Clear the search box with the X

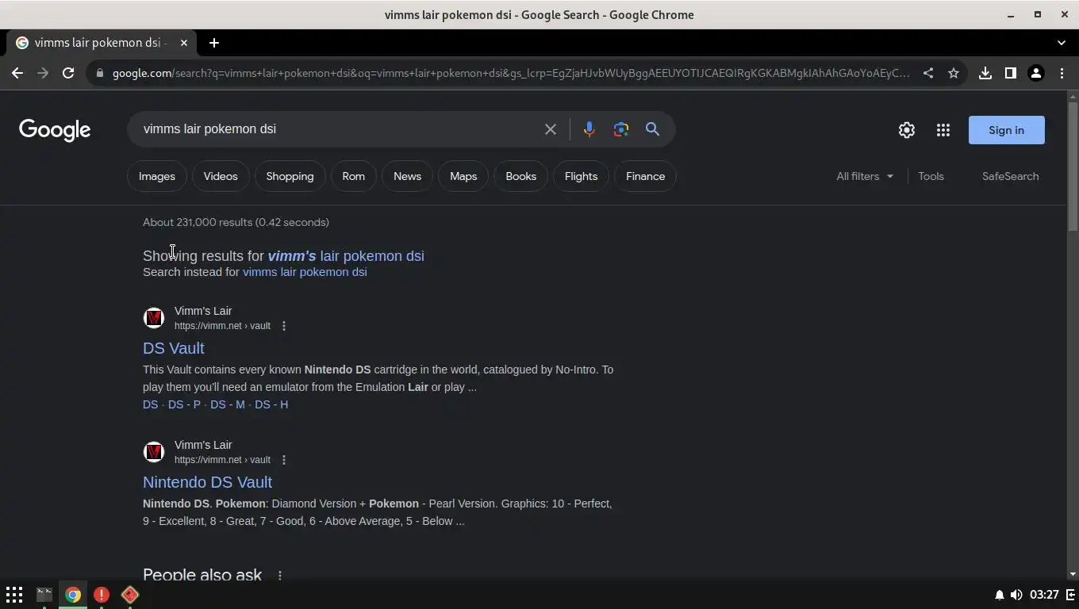pyautogui.click(x=551, y=129)
